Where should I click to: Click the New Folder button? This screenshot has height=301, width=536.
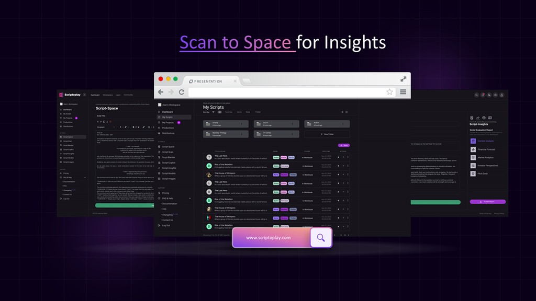point(327,134)
